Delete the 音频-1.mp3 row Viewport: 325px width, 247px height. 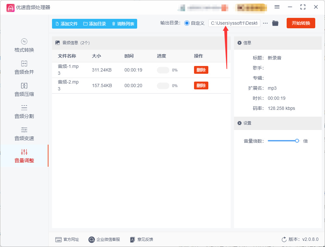coord(201,70)
